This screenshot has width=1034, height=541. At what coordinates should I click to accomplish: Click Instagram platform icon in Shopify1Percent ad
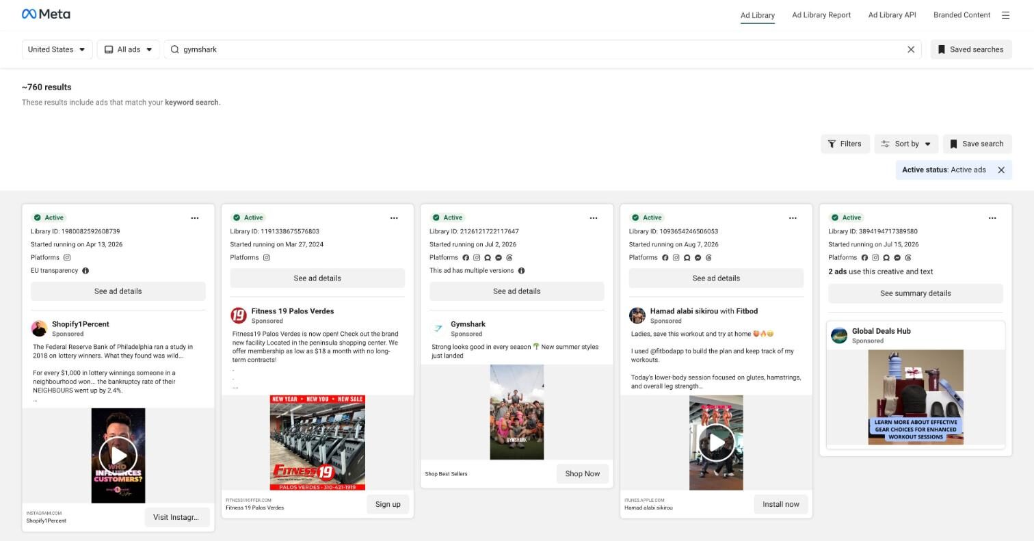click(x=67, y=258)
